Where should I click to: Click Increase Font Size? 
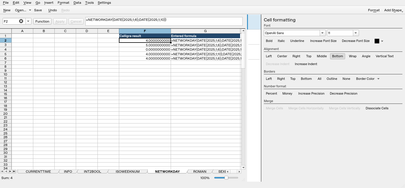(x=323, y=41)
